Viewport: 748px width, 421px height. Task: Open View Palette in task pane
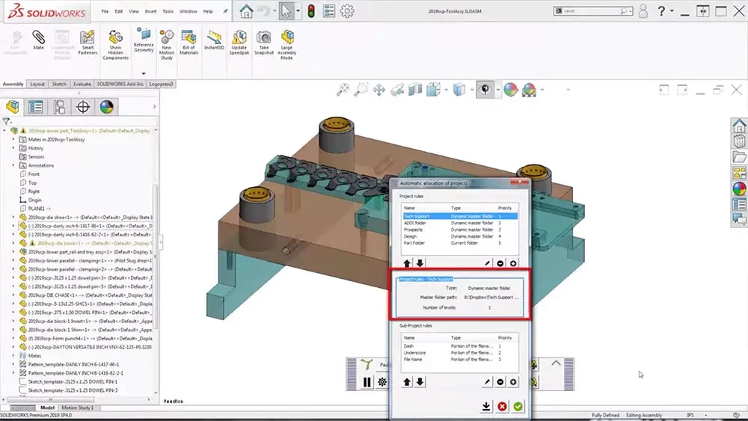740,173
